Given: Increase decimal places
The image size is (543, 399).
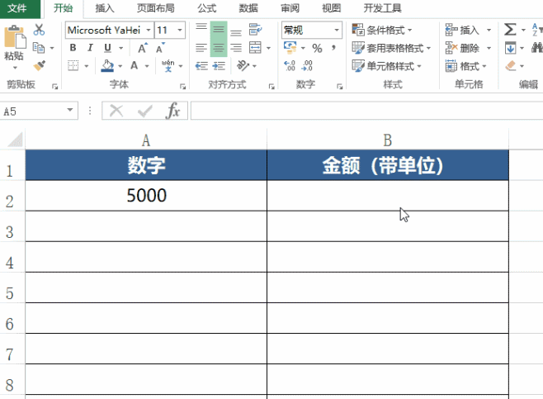Looking at the screenshot, I should [290, 65].
